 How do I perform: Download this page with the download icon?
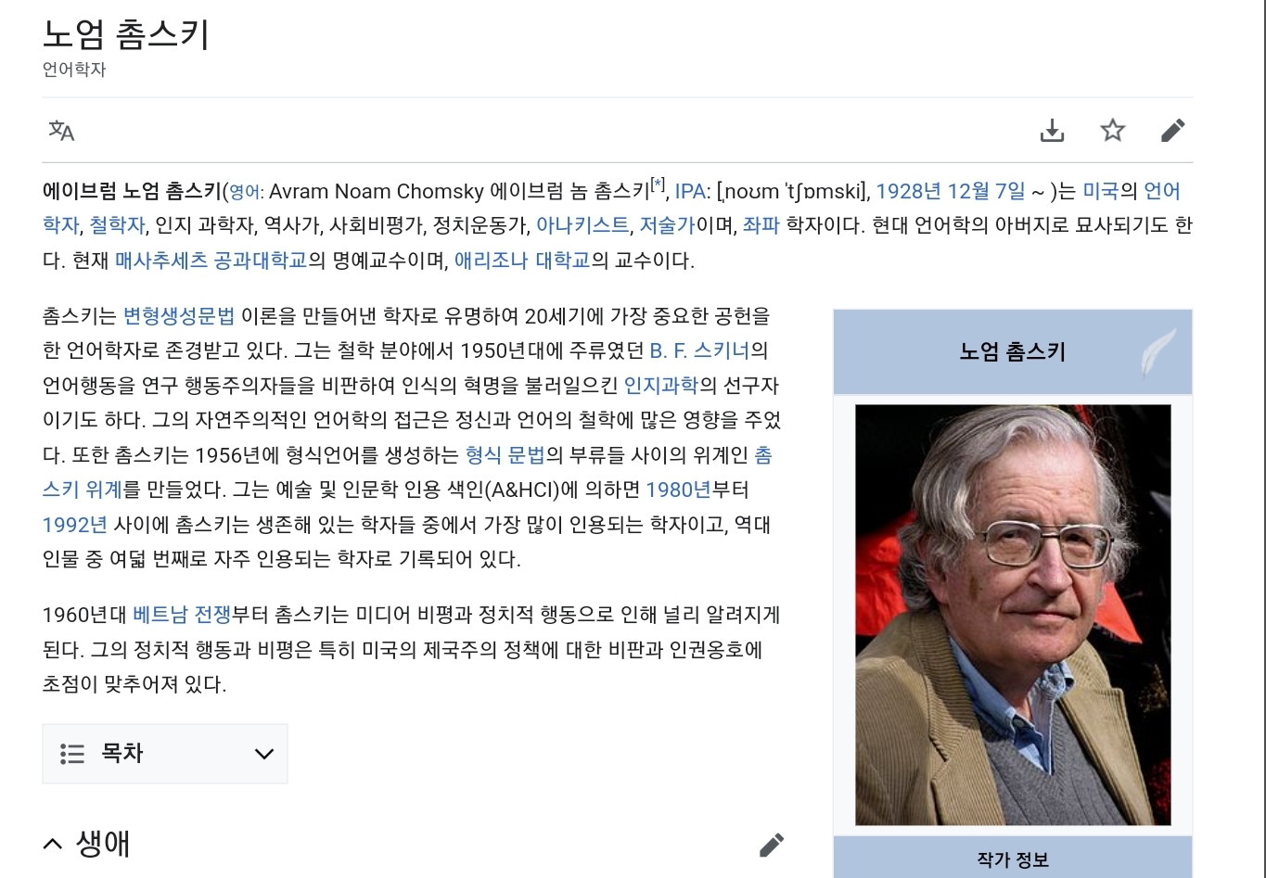coord(1052,131)
